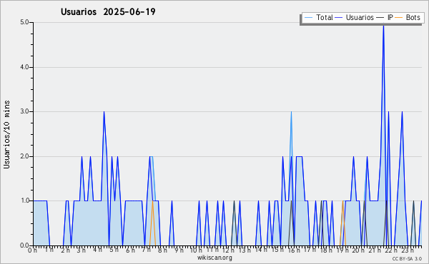The image size is (429, 264).
Task: Click the '0 h' x-axis label
Action: (x=33, y=250)
